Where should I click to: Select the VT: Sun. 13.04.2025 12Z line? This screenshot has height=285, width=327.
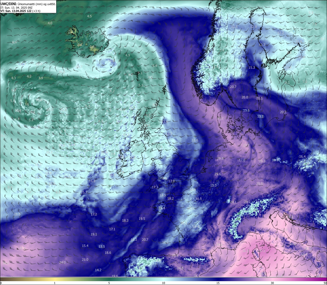pyautogui.click(x=20, y=11)
